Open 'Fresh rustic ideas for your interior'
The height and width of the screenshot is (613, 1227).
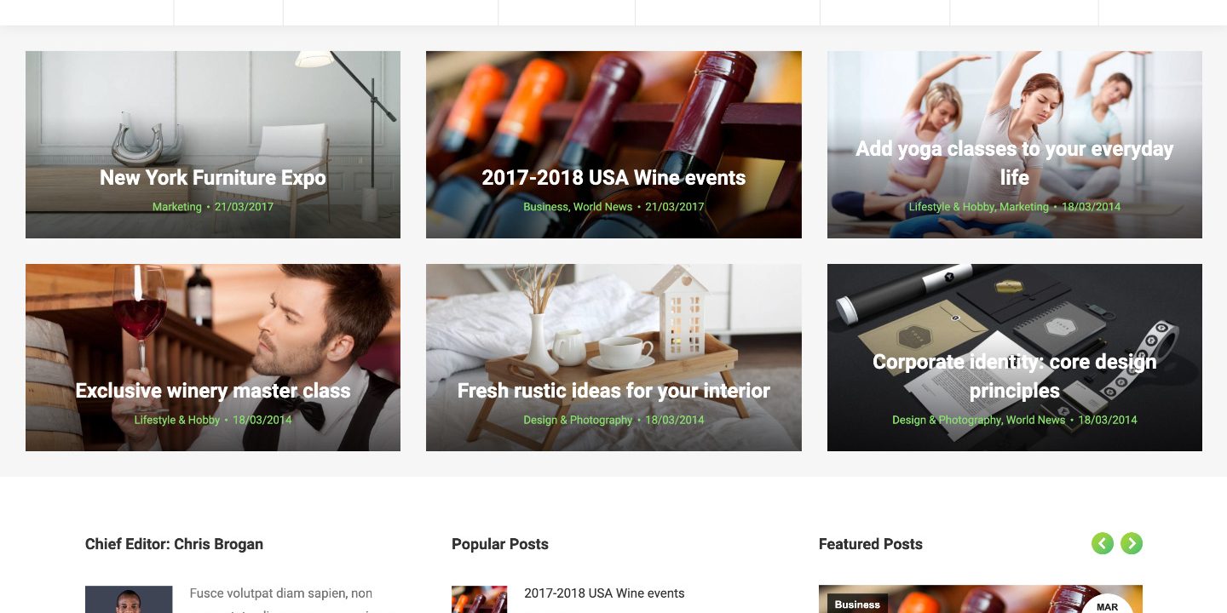tap(613, 391)
